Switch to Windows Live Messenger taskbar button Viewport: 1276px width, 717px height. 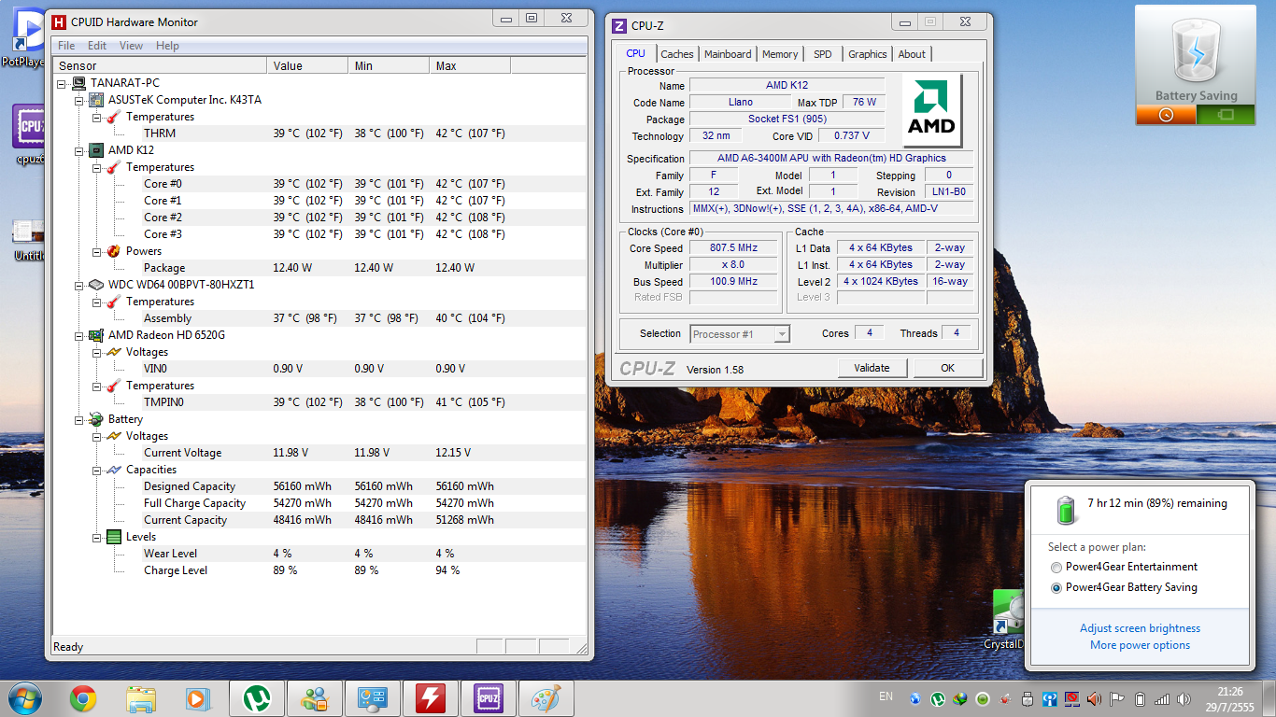click(315, 698)
